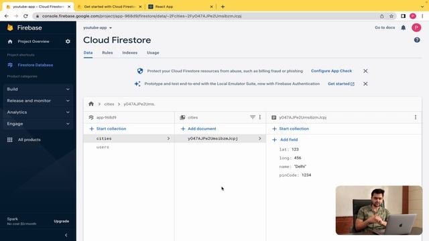Viewport: 429px width, 241px height.
Task: Open the browser tab list dropdown arrow
Action: [422, 7]
